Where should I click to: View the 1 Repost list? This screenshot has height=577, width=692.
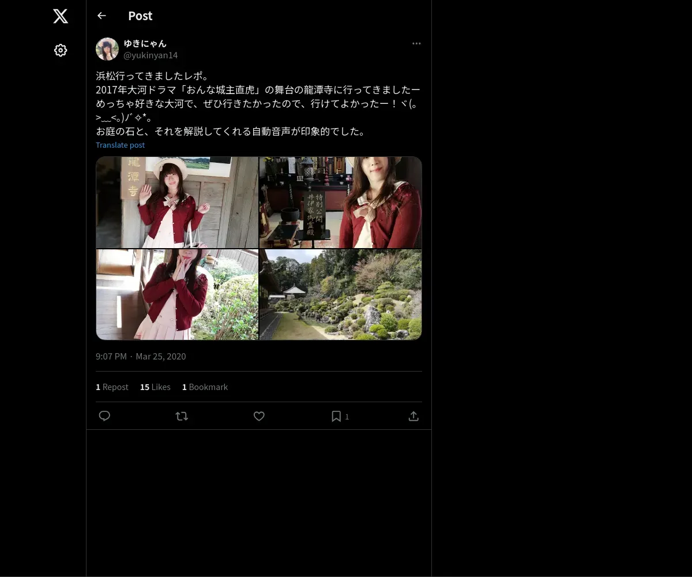point(112,387)
